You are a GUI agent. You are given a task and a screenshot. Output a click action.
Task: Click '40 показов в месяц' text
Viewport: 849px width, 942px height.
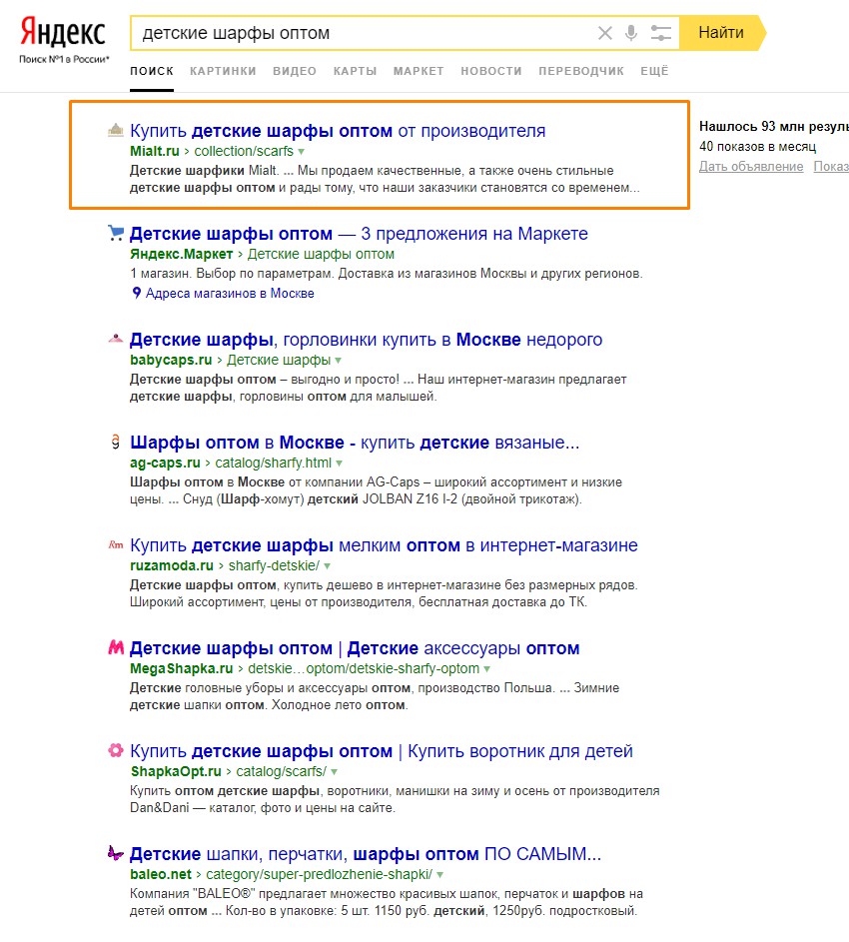[x=758, y=146]
